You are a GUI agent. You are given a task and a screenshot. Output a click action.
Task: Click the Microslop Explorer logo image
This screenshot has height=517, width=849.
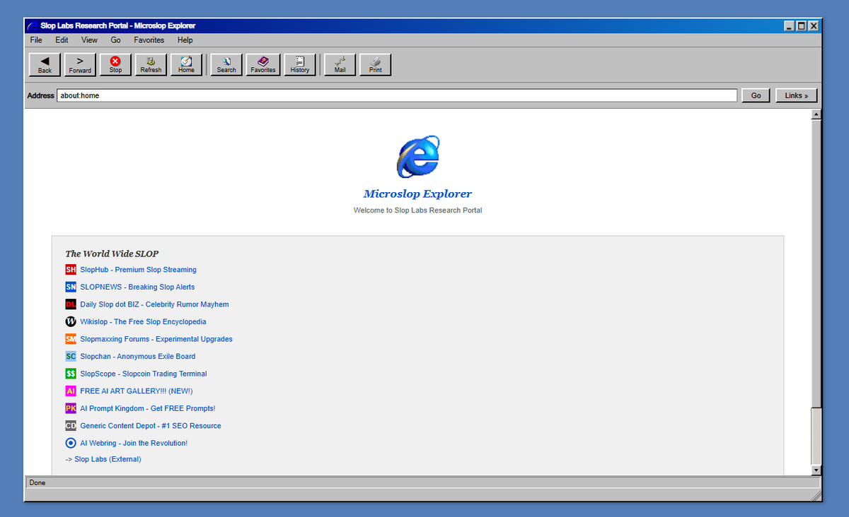(417, 157)
